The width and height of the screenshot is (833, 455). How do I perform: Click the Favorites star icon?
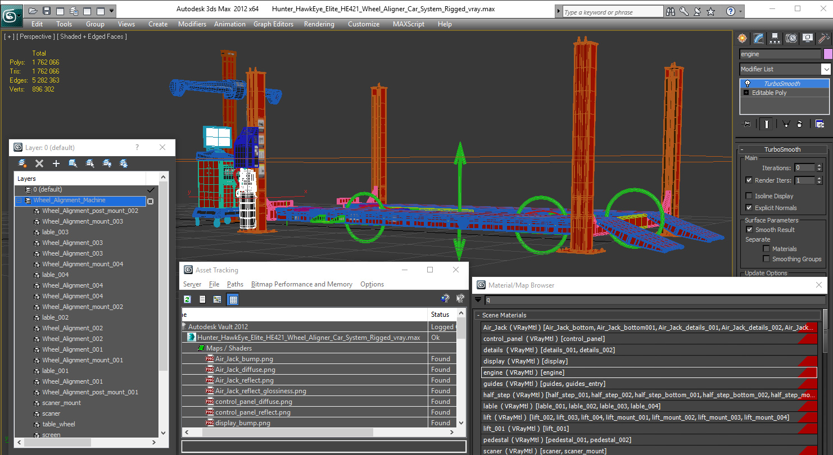click(x=711, y=11)
